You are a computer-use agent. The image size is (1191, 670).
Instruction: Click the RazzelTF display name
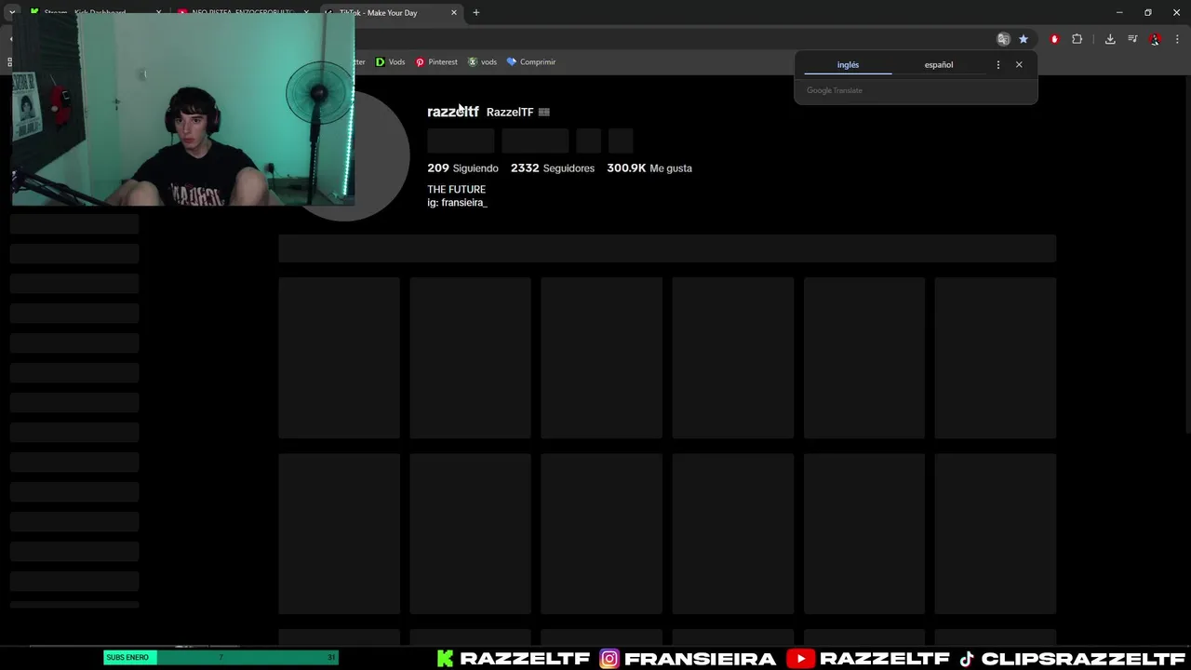tap(510, 113)
